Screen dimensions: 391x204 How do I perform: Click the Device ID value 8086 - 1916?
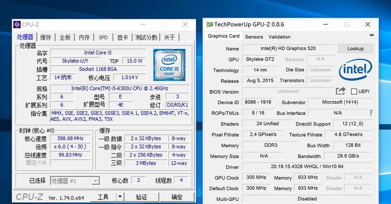coord(258,102)
